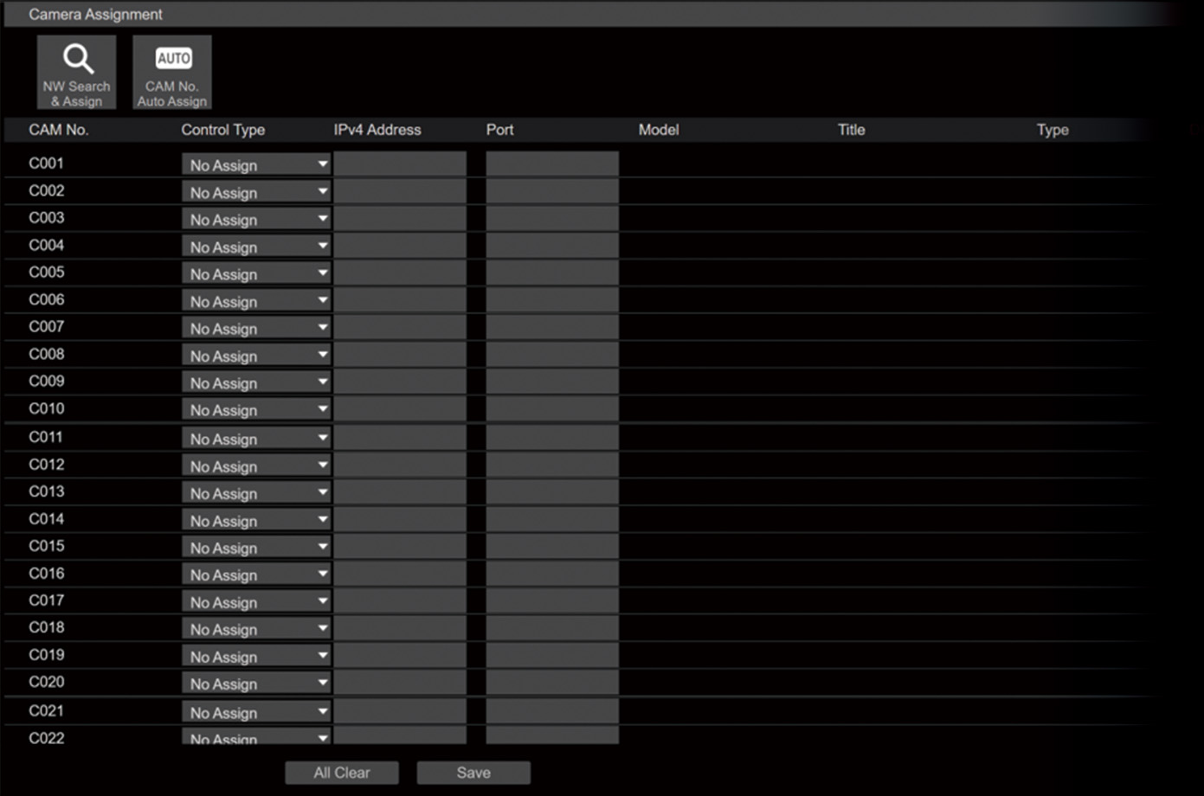
Task: Click the Control Type column header
Action: (x=222, y=130)
